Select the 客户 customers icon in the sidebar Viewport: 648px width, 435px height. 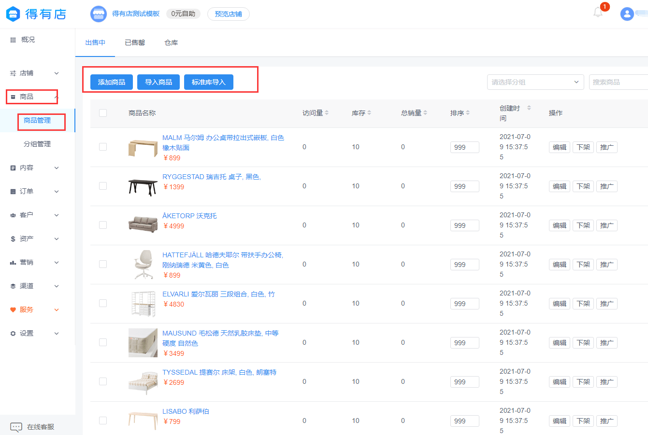(x=13, y=215)
